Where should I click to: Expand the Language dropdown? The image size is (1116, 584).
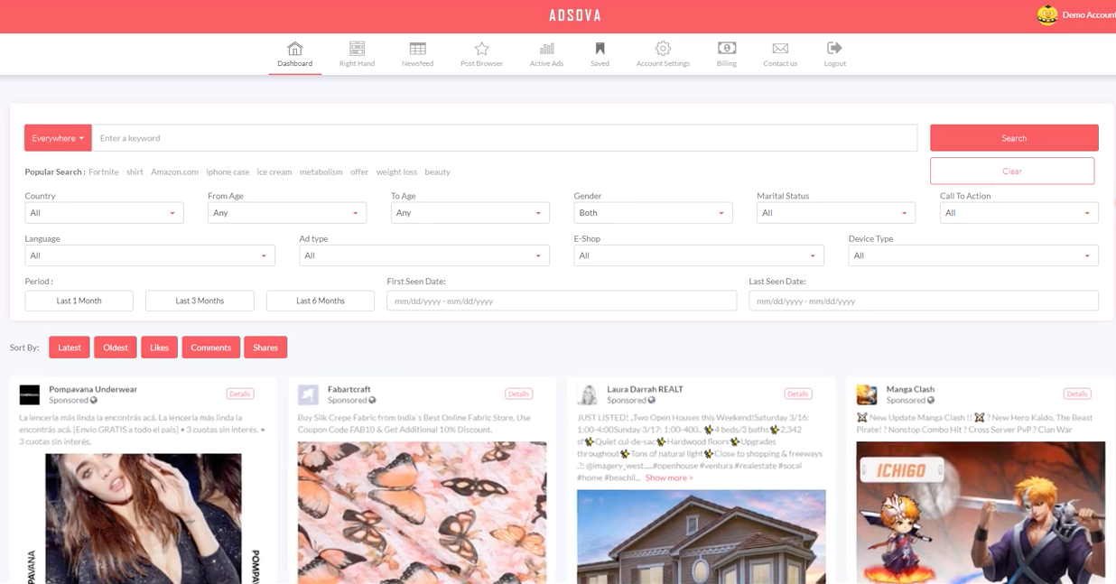point(150,255)
